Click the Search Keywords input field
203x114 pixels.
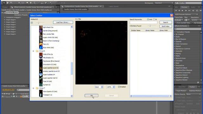click(x=143, y=22)
